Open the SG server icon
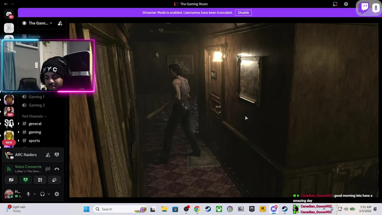 (9, 123)
